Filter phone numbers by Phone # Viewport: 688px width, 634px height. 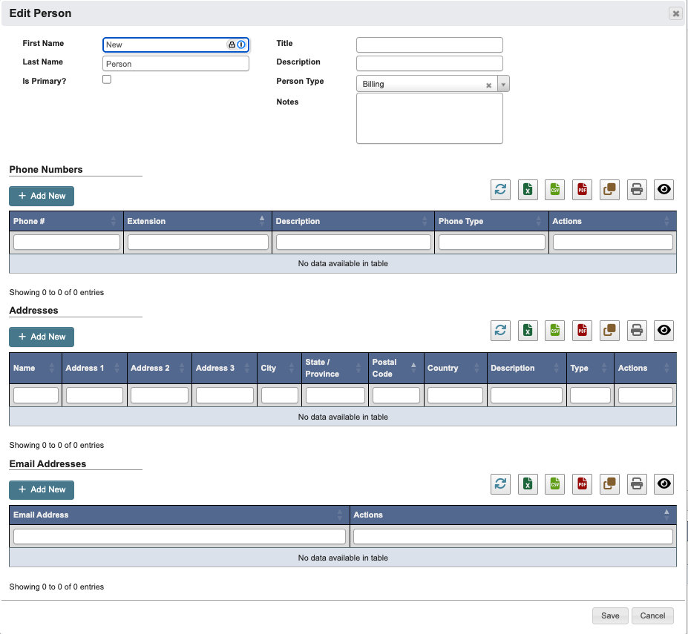point(67,242)
